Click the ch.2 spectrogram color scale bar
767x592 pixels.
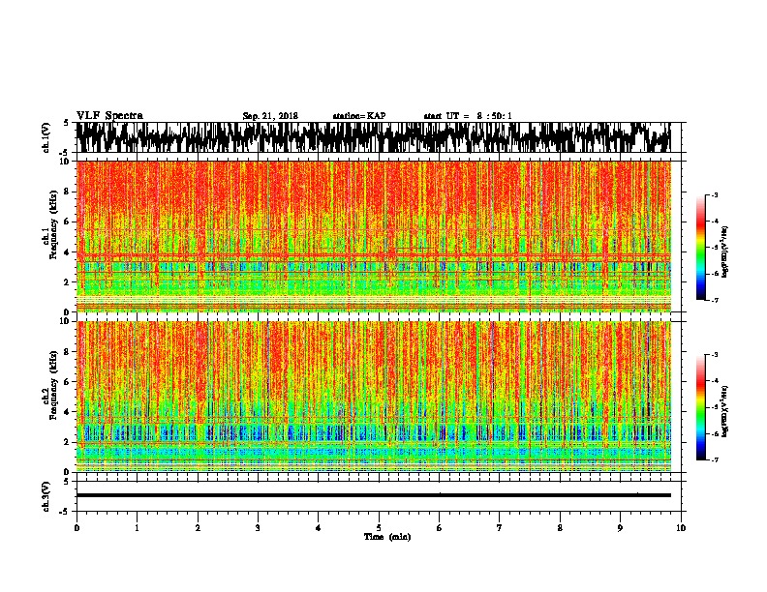pyautogui.click(x=701, y=407)
